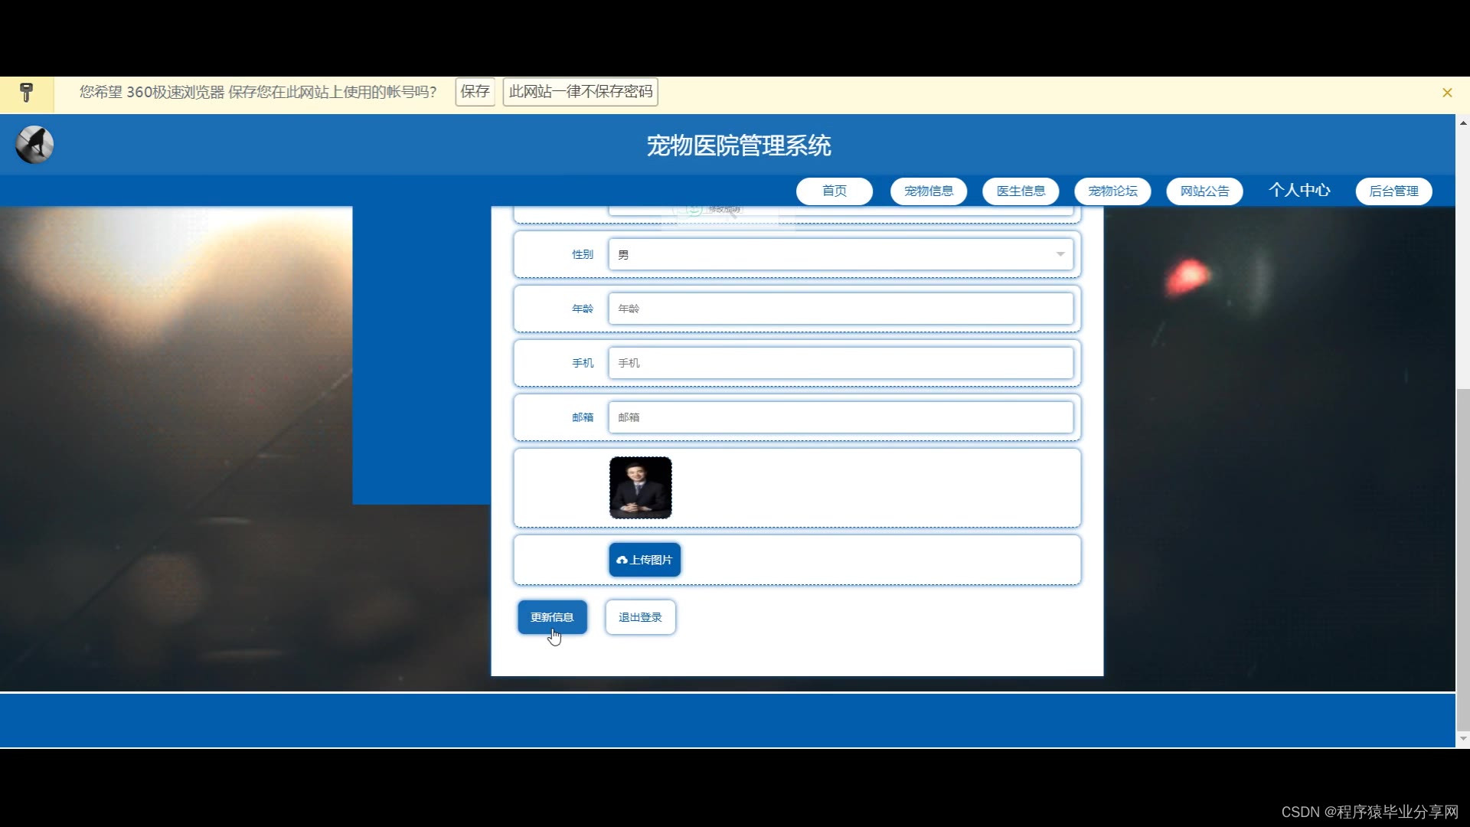Viewport: 1470px width, 827px height.
Task: Go to 宠物信息 page
Action: tap(929, 191)
